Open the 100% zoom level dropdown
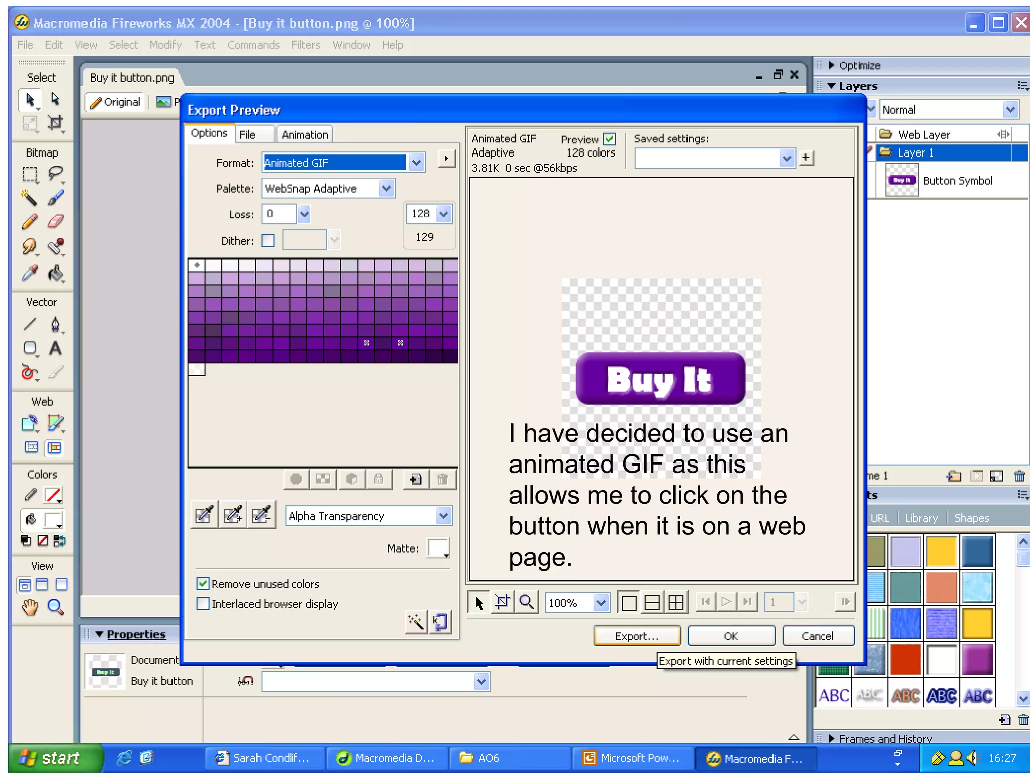The width and height of the screenshot is (1030, 773). click(x=601, y=602)
